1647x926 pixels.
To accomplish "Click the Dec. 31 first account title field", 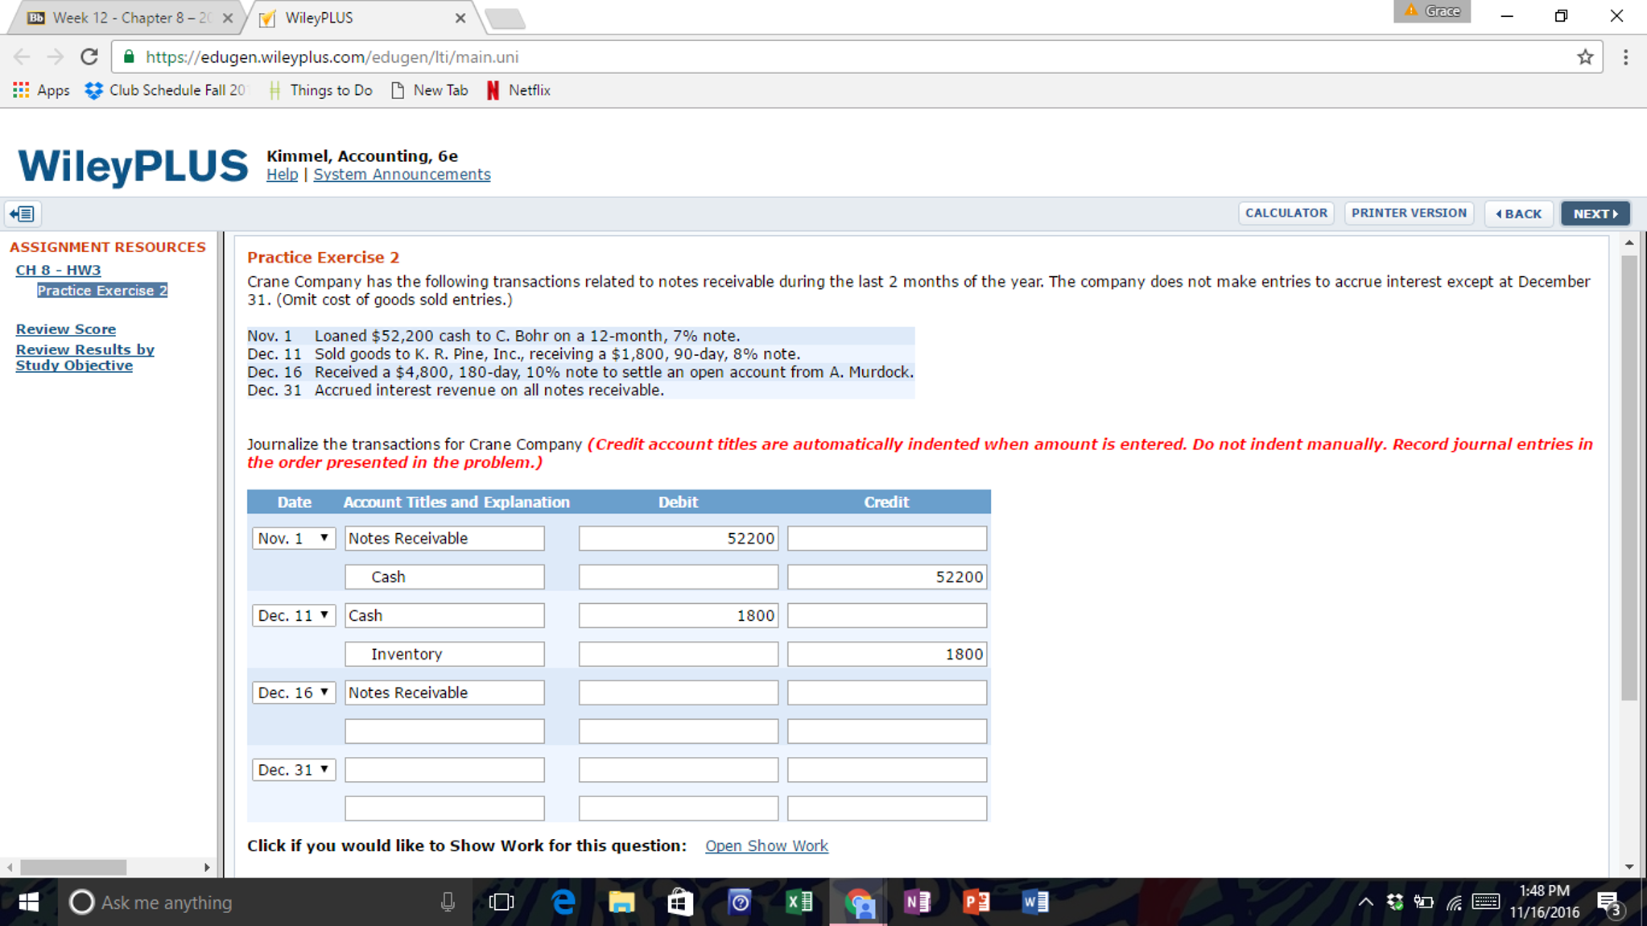I will (444, 770).
